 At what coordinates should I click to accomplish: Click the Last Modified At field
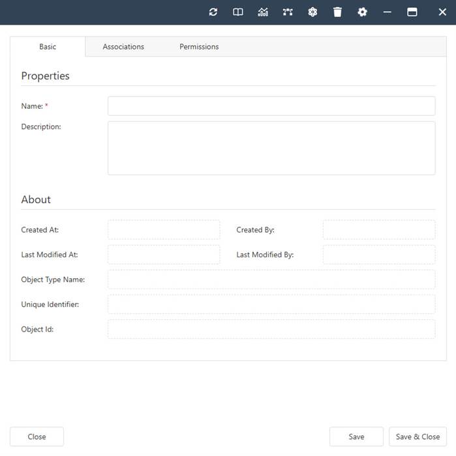point(164,255)
